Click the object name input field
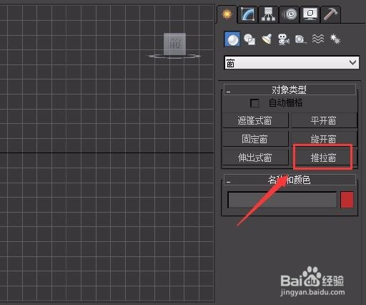The height and width of the screenshot is (305, 366). point(282,200)
